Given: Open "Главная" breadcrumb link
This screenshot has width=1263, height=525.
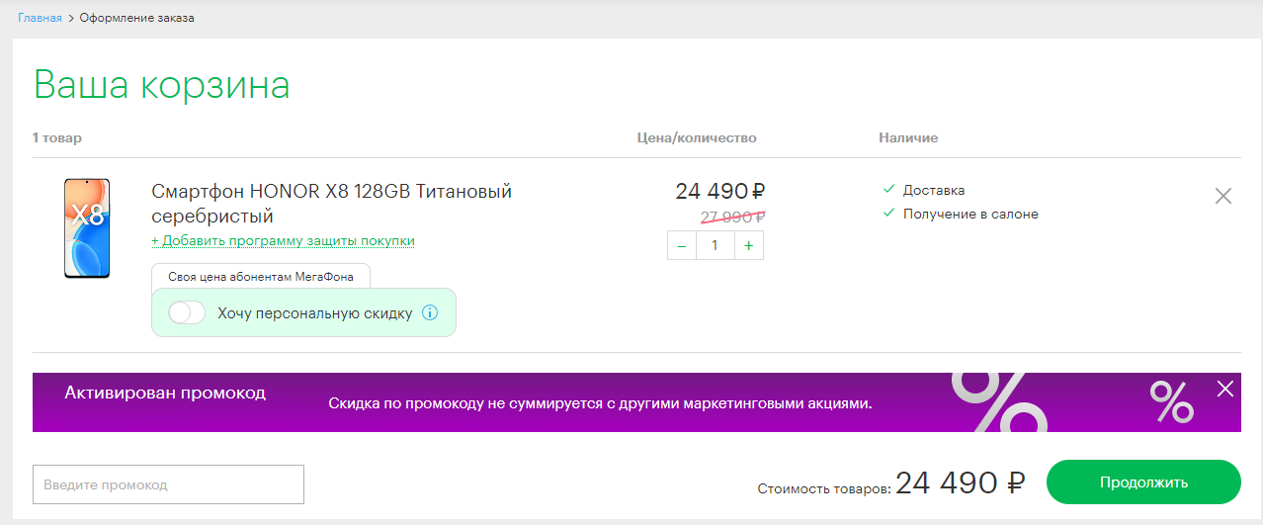Looking at the screenshot, I should 40,18.
